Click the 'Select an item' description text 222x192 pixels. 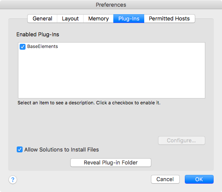pos(89,103)
